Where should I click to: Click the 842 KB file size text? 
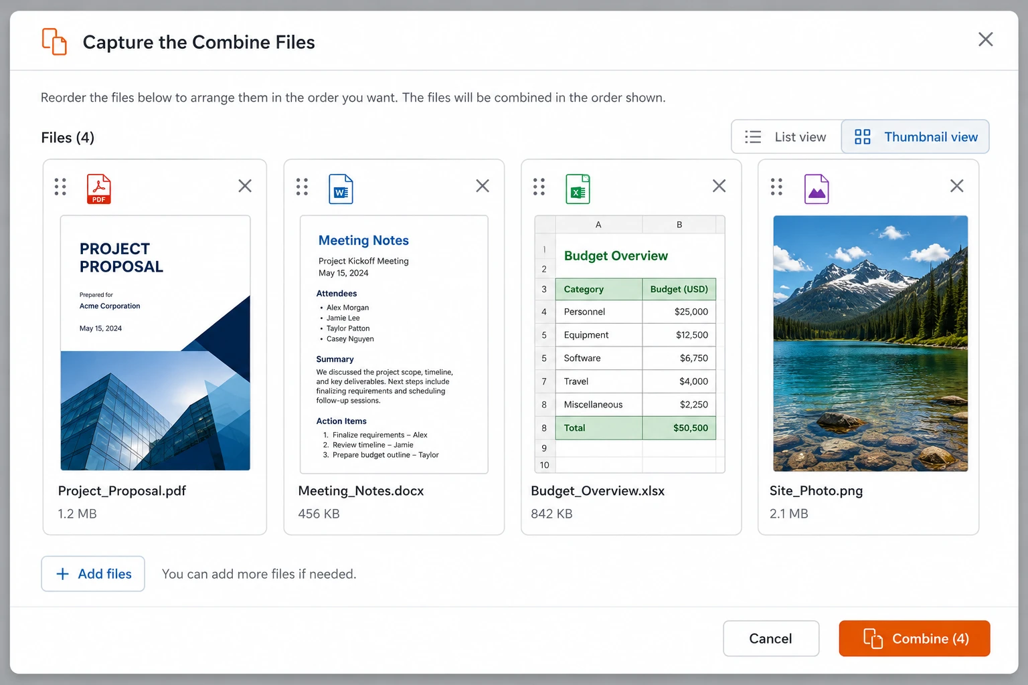(x=551, y=514)
